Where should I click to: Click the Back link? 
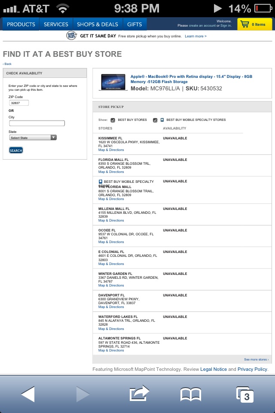(x=7, y=64)
